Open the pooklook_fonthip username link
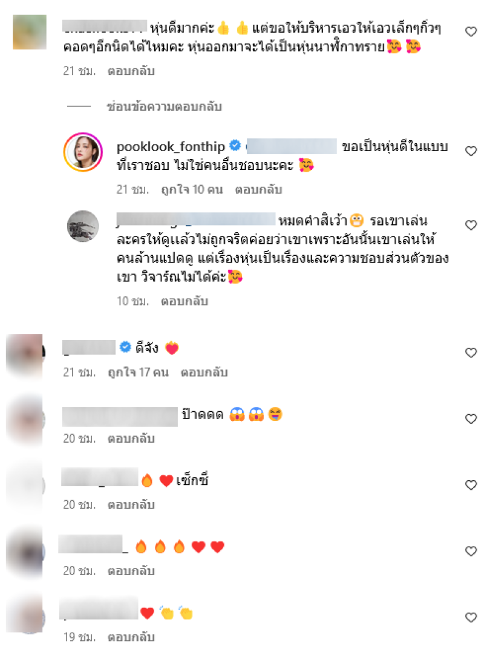The image size is (484, 661). click(x=171, y=147)
